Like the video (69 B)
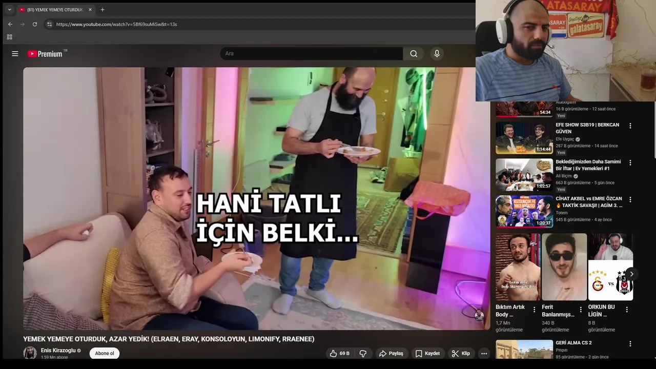This screenshot has height=369, width=656. [339, 354]
